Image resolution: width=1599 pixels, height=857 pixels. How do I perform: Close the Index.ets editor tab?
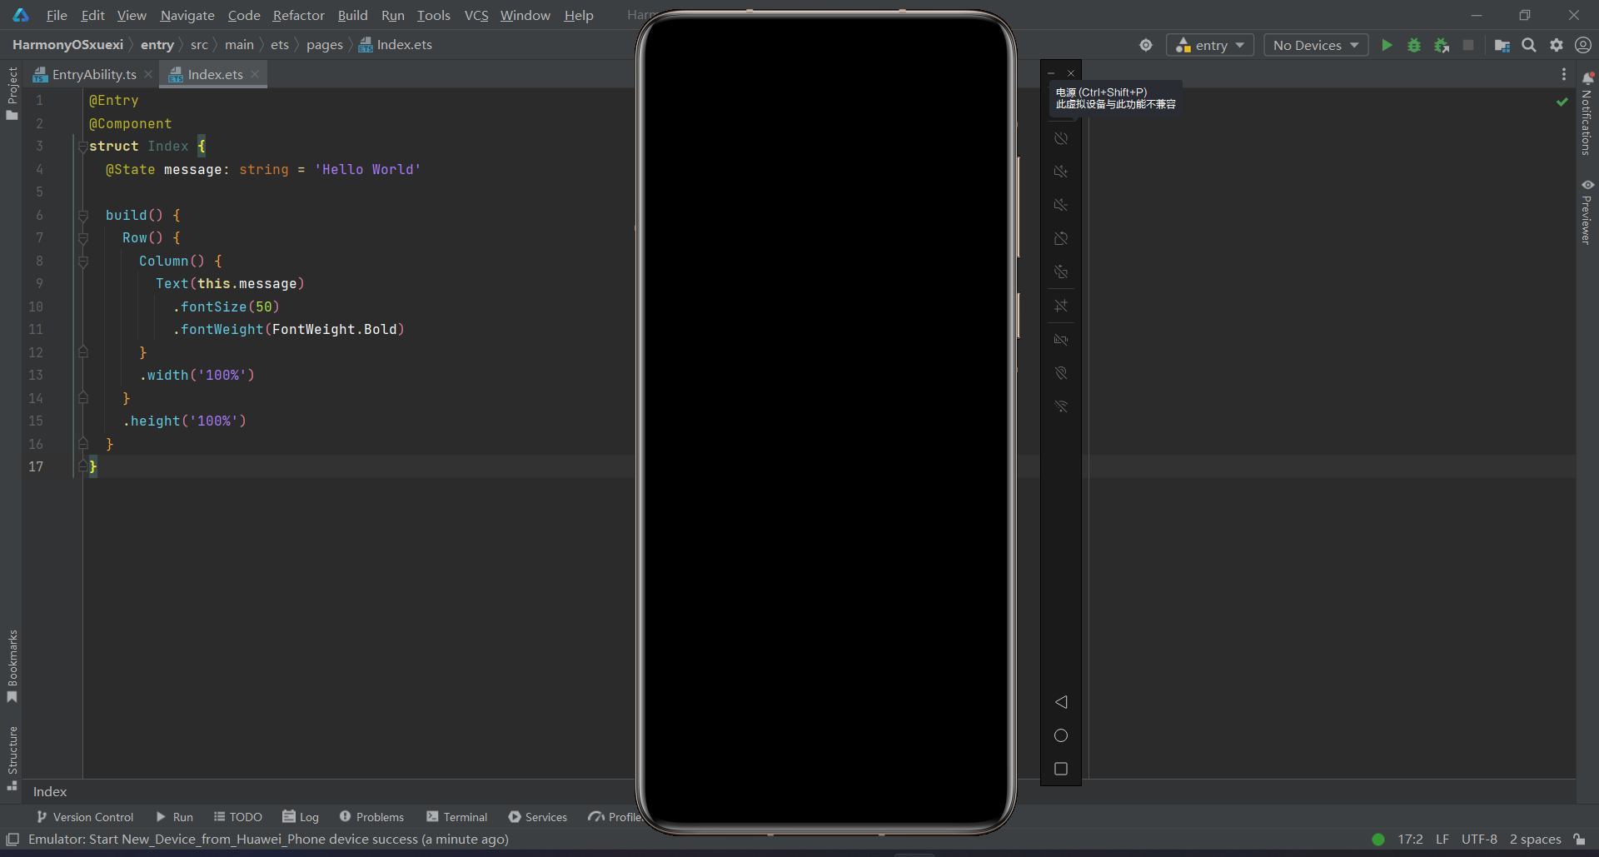coord(255,74)
